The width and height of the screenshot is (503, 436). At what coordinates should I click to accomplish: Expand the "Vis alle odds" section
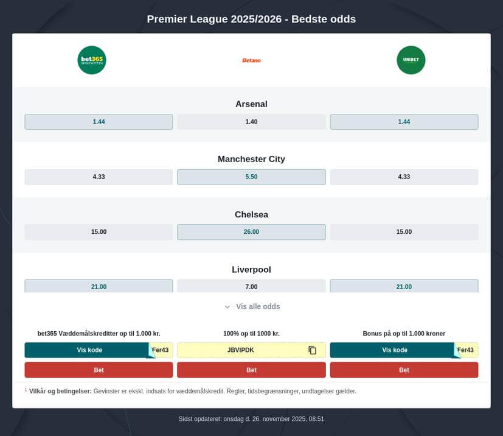point(251,306)
